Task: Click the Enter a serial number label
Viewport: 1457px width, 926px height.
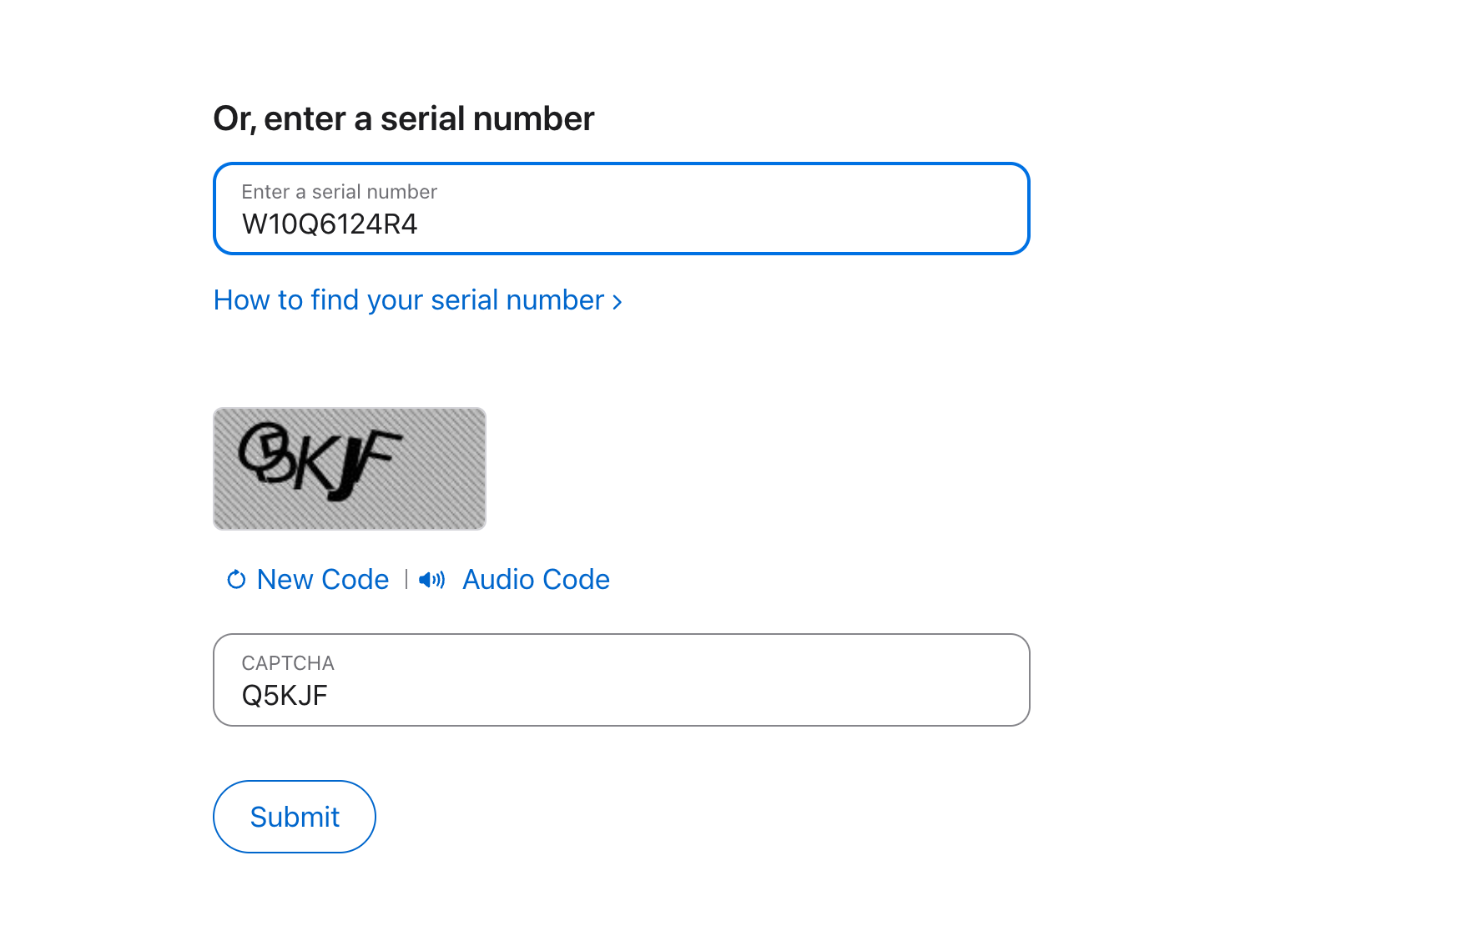Action: 339,191
